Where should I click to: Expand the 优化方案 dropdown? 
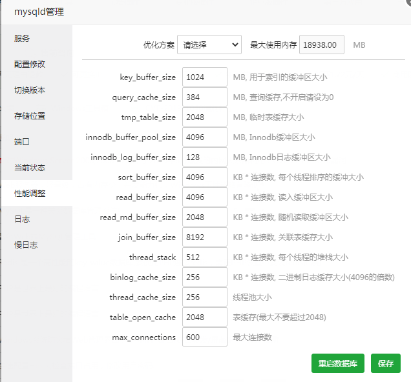pos(209,45)
